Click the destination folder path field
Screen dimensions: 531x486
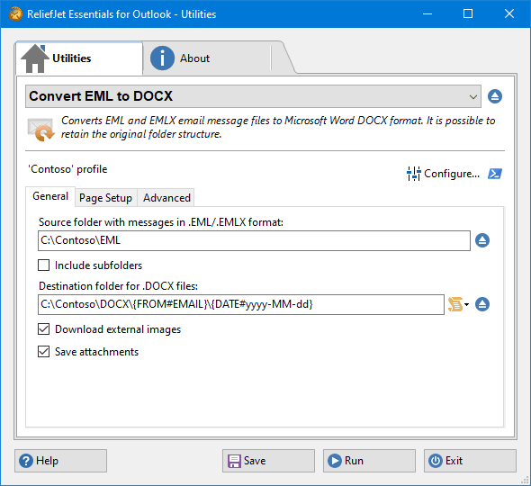(241, 304)
